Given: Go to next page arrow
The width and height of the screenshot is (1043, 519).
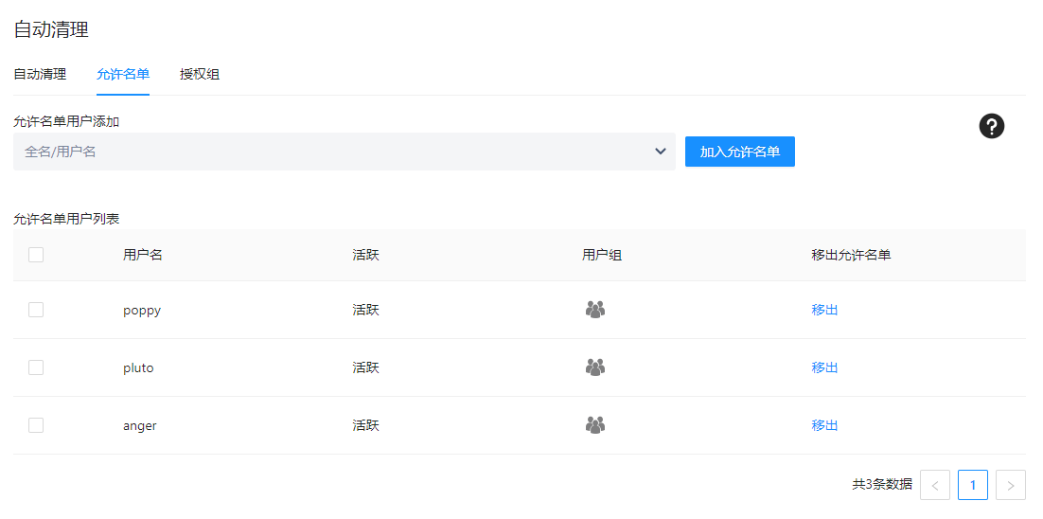Looking at the screenshot, I should (1011, 485).
